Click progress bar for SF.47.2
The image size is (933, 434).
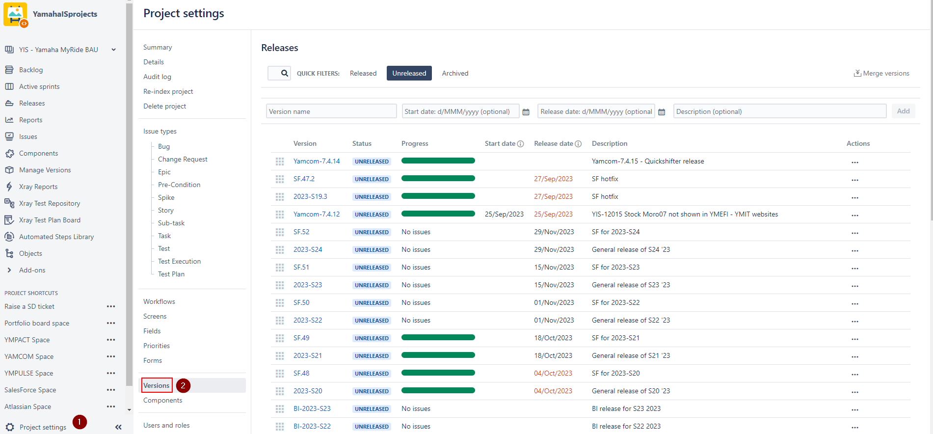[438, 178]
